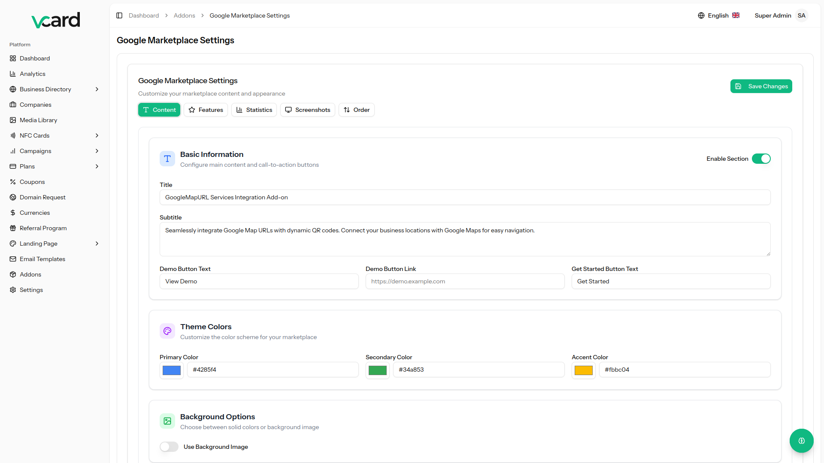This screenshot has height=463, width=824.
Task: Turn on Use Background Image switch
Action: [169, 447]
